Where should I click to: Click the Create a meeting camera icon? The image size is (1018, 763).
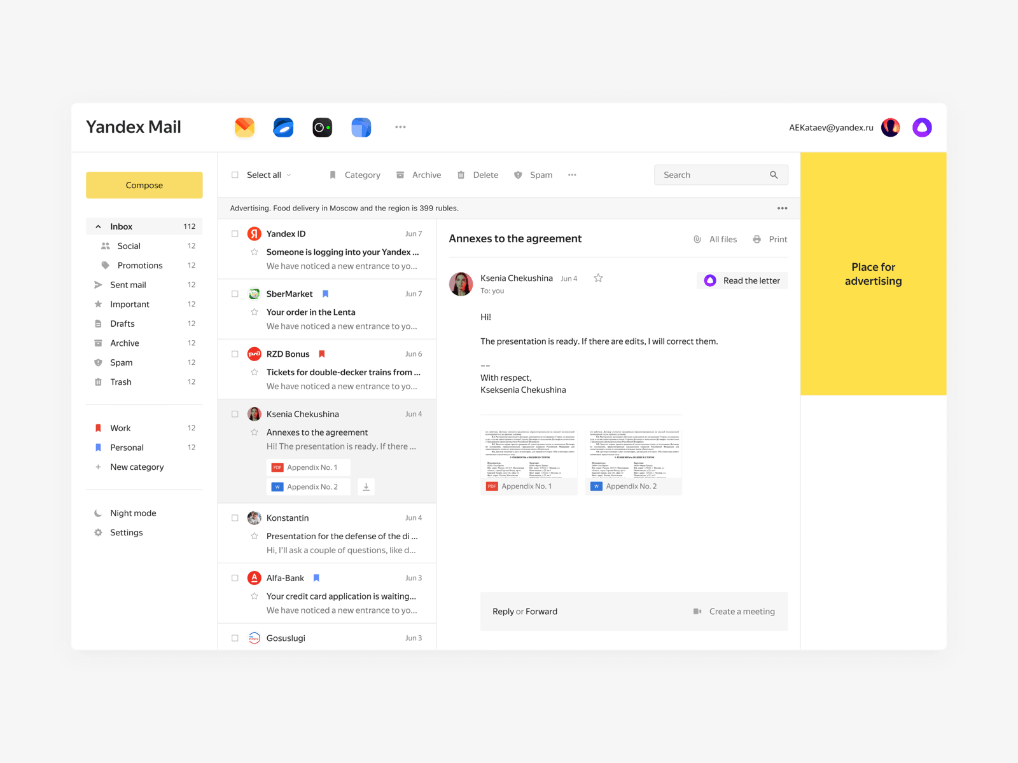pos(697,611)
